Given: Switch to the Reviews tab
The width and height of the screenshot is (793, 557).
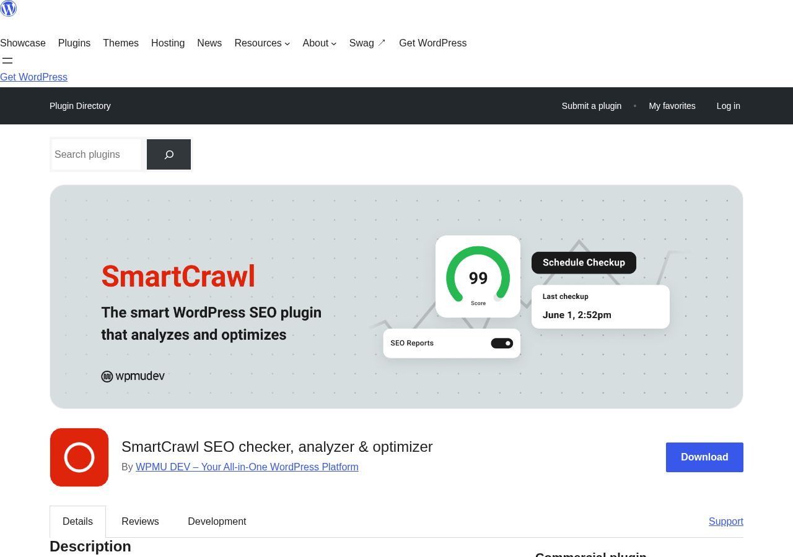Looking at the screenshot, I should click(x=140, y=522).
